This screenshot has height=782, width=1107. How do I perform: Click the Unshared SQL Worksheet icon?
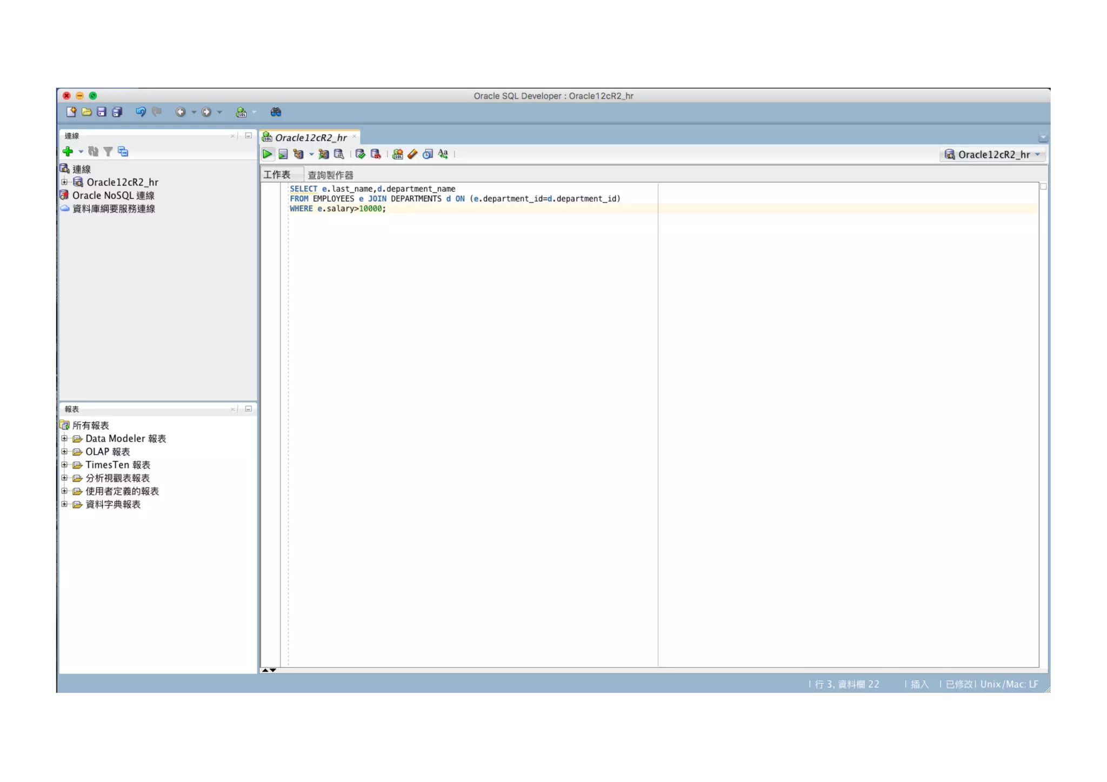tap(397, 154)
